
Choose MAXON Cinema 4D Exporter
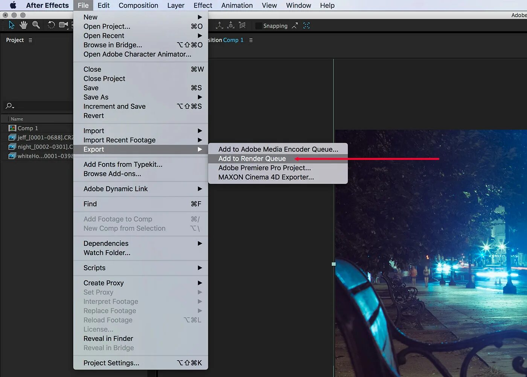pyautogui.click(x=278, y=177)
